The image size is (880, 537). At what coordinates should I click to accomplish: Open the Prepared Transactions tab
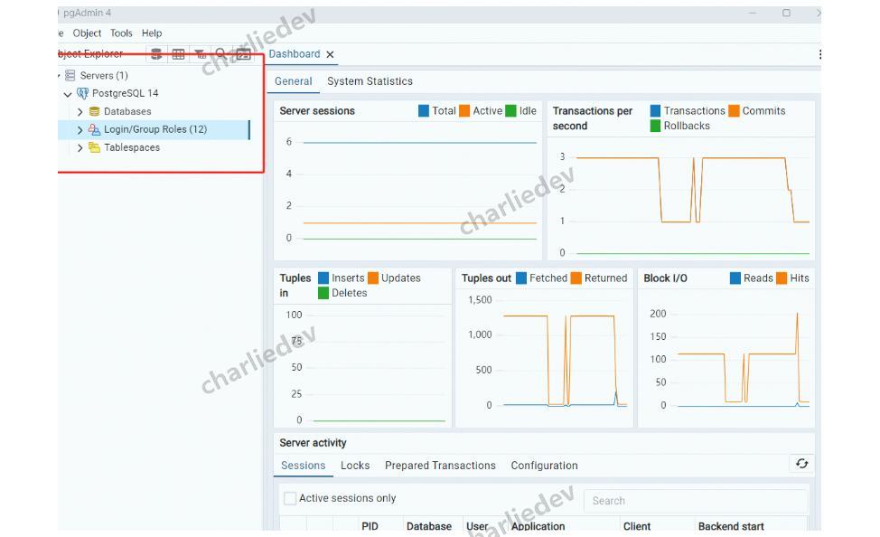point(440,466)
